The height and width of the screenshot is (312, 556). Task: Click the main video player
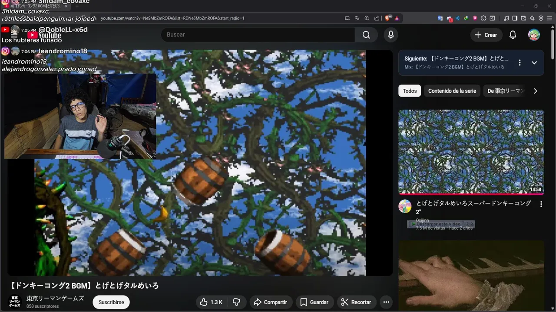click(x=200, y=162)
